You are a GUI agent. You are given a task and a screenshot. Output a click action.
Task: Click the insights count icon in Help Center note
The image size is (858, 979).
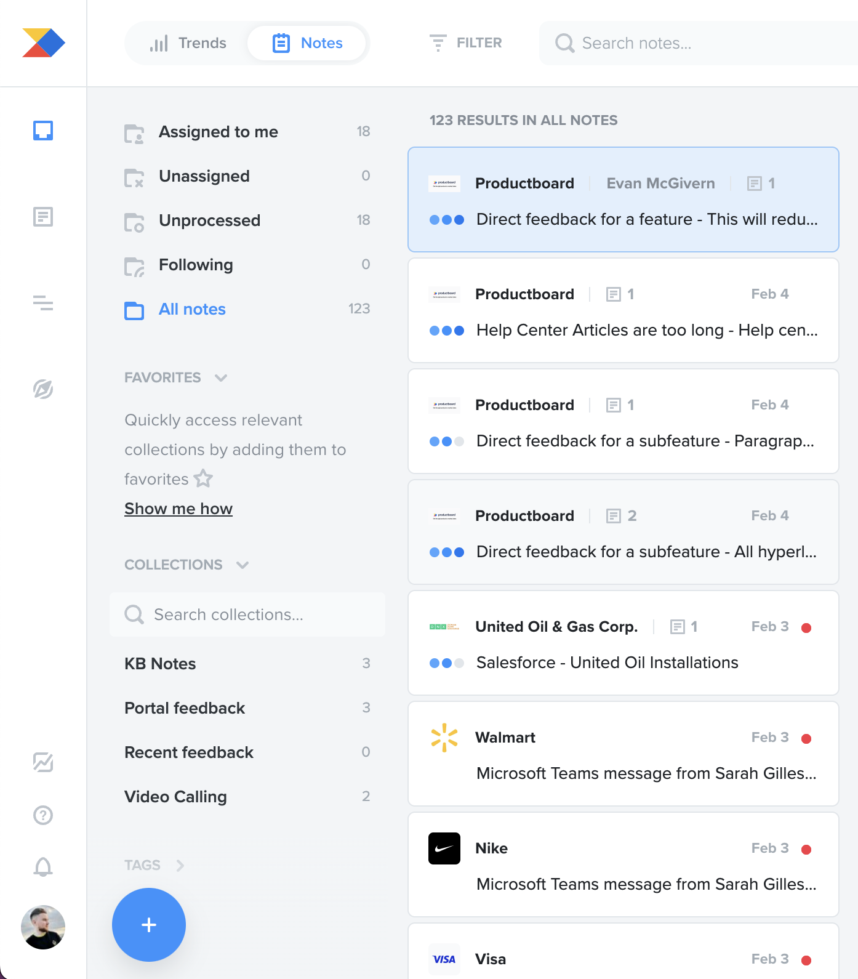[x=614, y=294]
